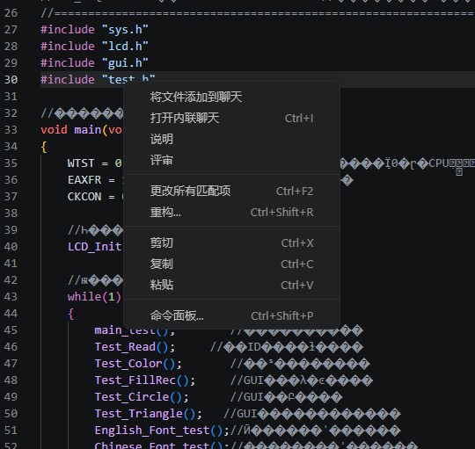Select 剪切 to cut
Image resolution: width=475 pixels, height=449 pixels.
pyautogui.click(x=231, y=243)
